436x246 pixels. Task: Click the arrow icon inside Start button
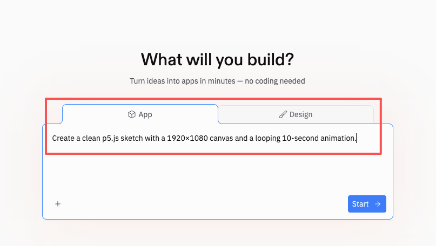(x=378, y=204)
